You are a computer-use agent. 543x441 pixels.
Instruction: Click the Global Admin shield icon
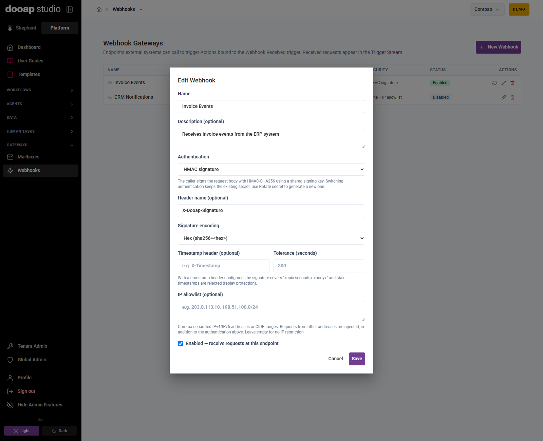click(x=10, y=360)
